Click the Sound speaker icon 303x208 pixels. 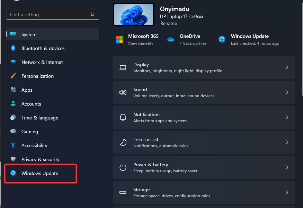(123, 92)
